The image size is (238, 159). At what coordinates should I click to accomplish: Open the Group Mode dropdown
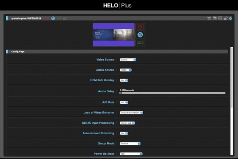(130, 144)
